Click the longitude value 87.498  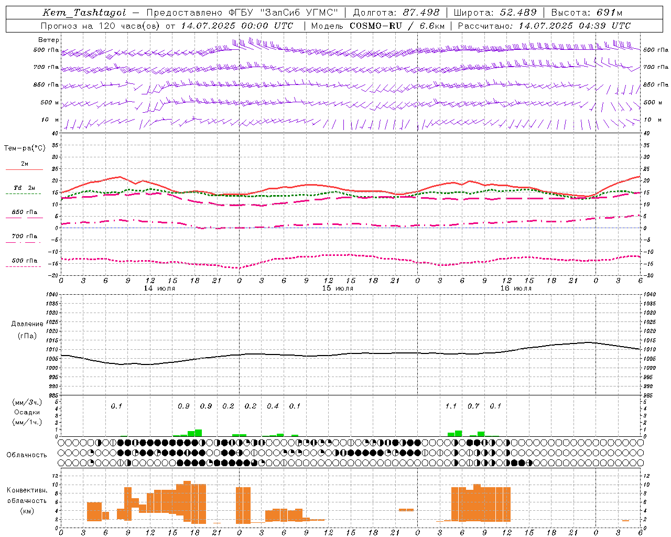421,13
